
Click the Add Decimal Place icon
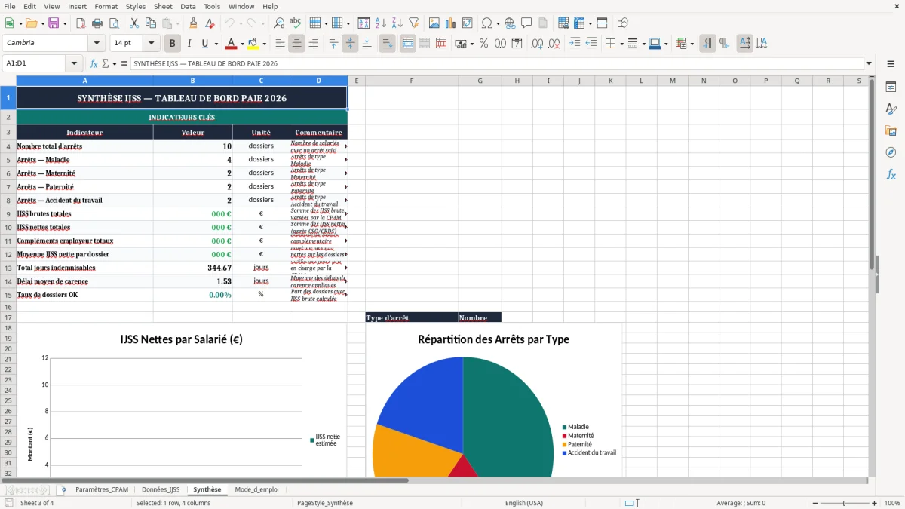537,44
